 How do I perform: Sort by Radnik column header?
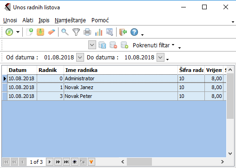point(51,70)
